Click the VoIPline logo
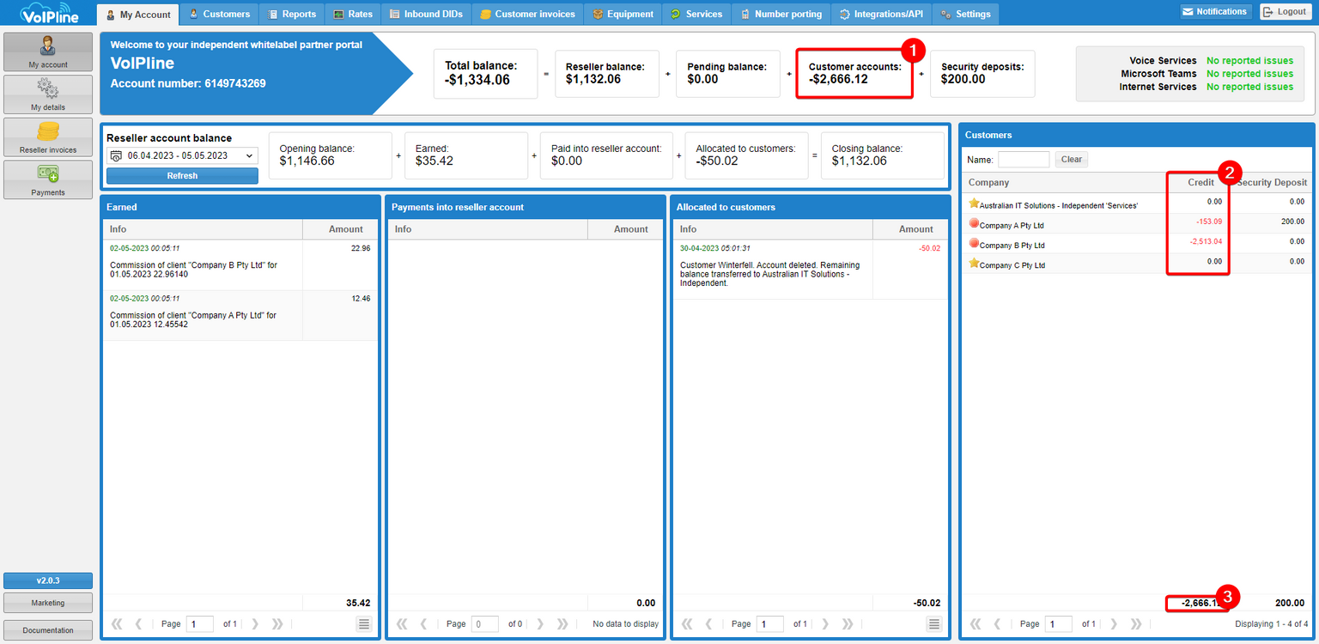The image size is (1319, 644). tap(49, 14)
